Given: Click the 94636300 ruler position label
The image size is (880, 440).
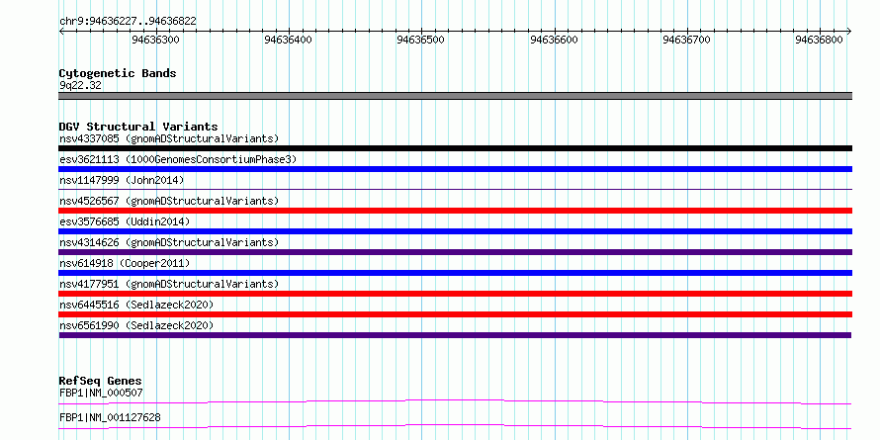Looking at the screenshot, I should (155, 40).
